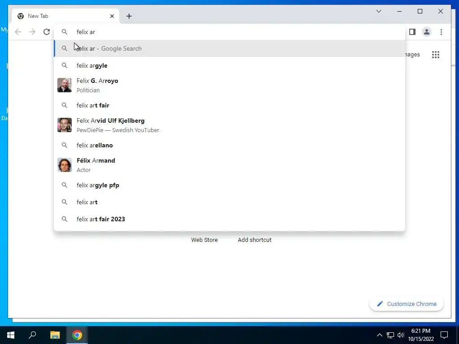
Task: Choose the 'felix art' suggestion
Action: pos(230,202)
